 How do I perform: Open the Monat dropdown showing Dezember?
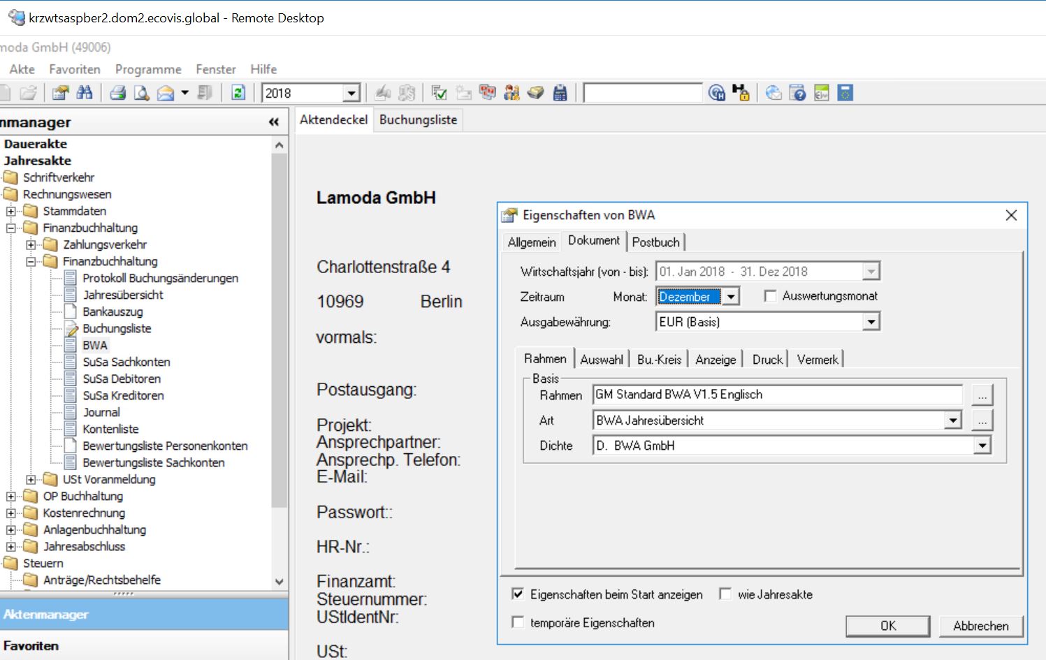coord(731,296)
